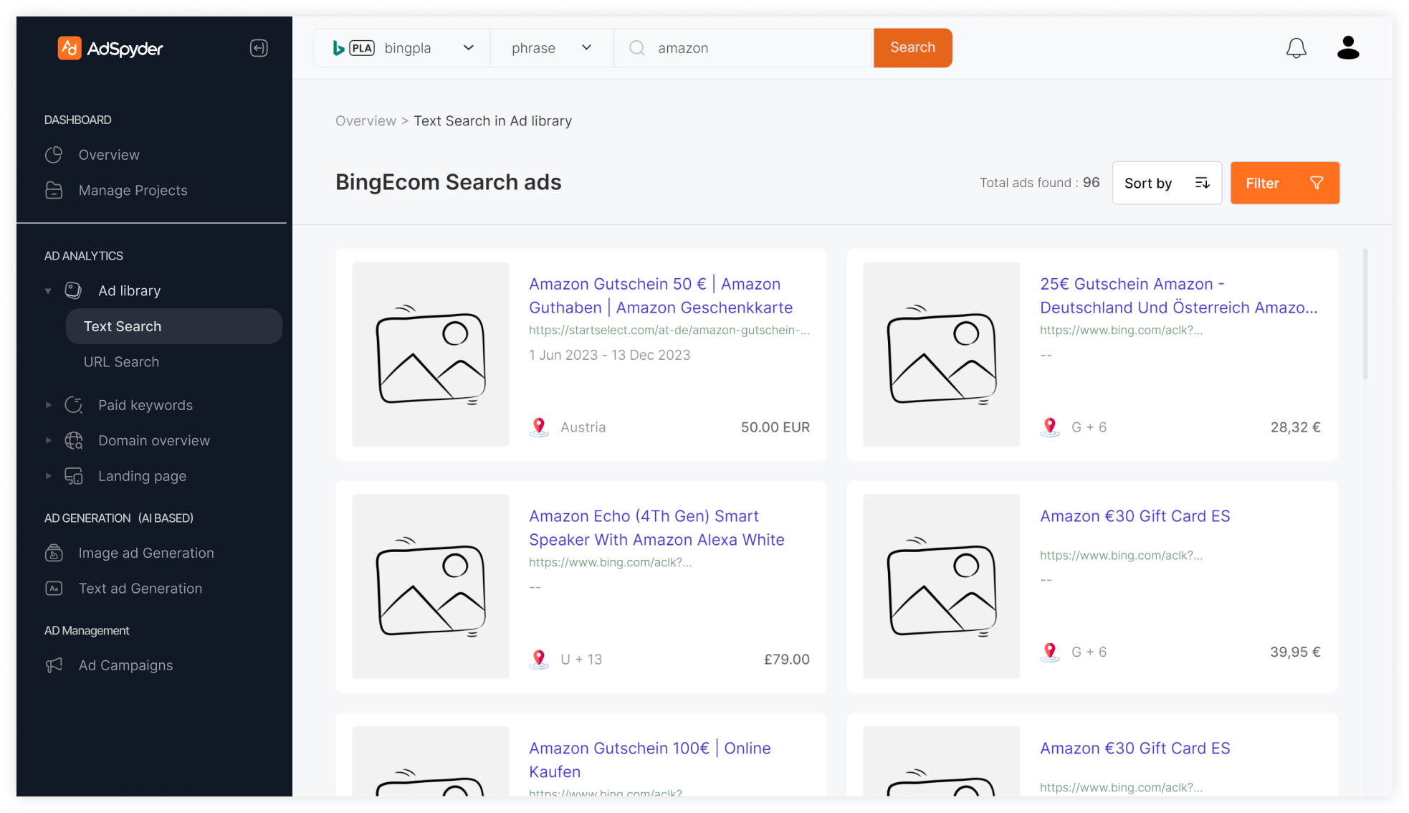Click the Paid keywords icon
Viewport: 1409px width, 813px height.
coord(74,405)
